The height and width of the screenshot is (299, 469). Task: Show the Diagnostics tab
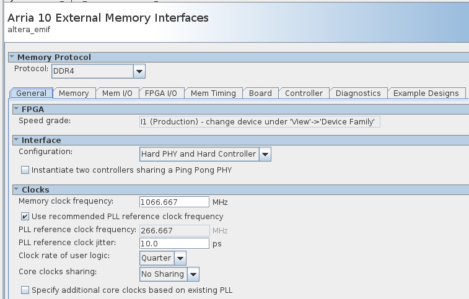pos(357,93)
